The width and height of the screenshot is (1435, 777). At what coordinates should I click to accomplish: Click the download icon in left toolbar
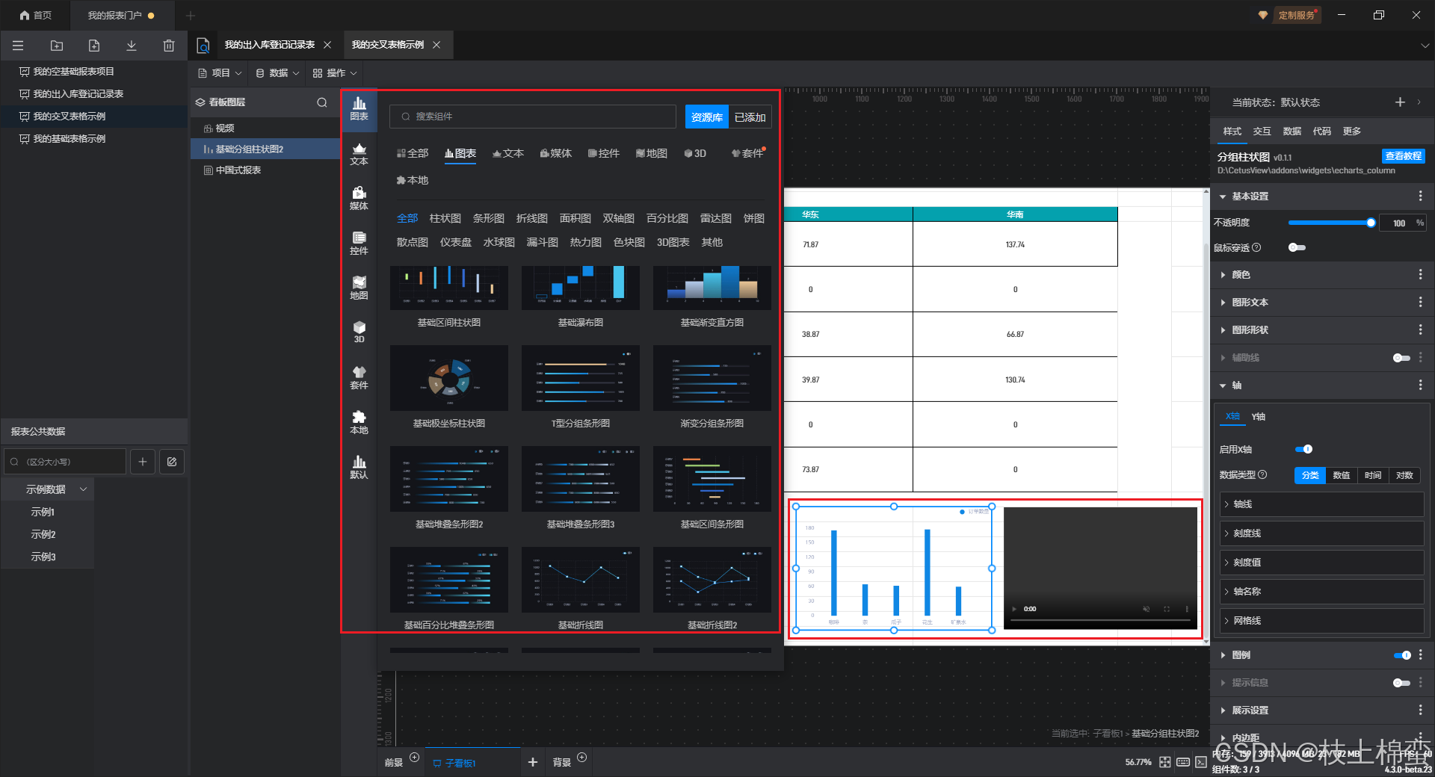[x=131, y=46]
